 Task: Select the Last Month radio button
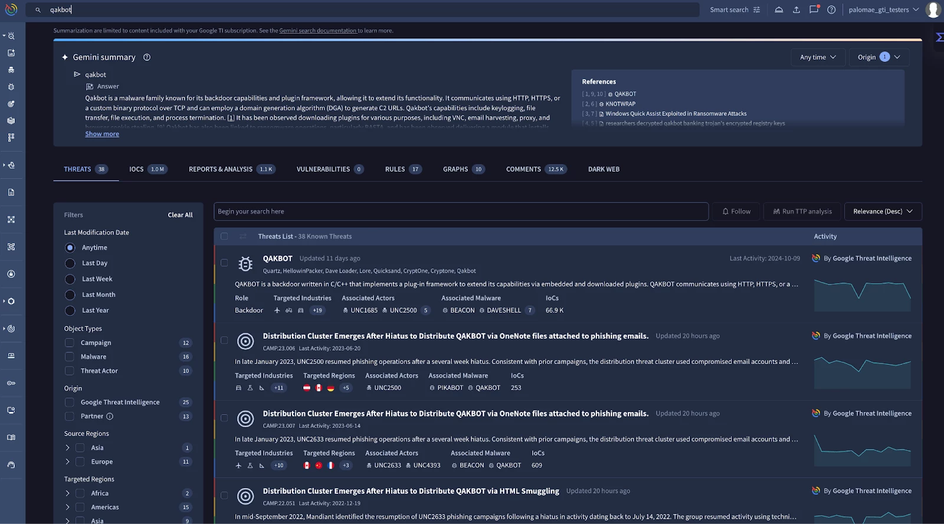70,294
